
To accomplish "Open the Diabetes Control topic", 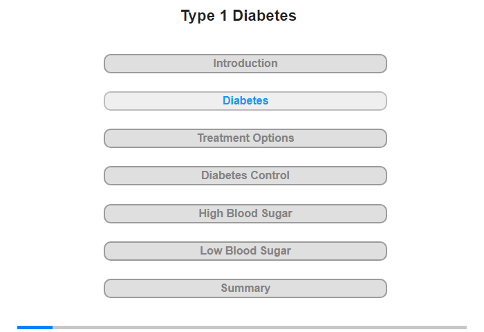I will pyautogui.click(x=245, y=176).
